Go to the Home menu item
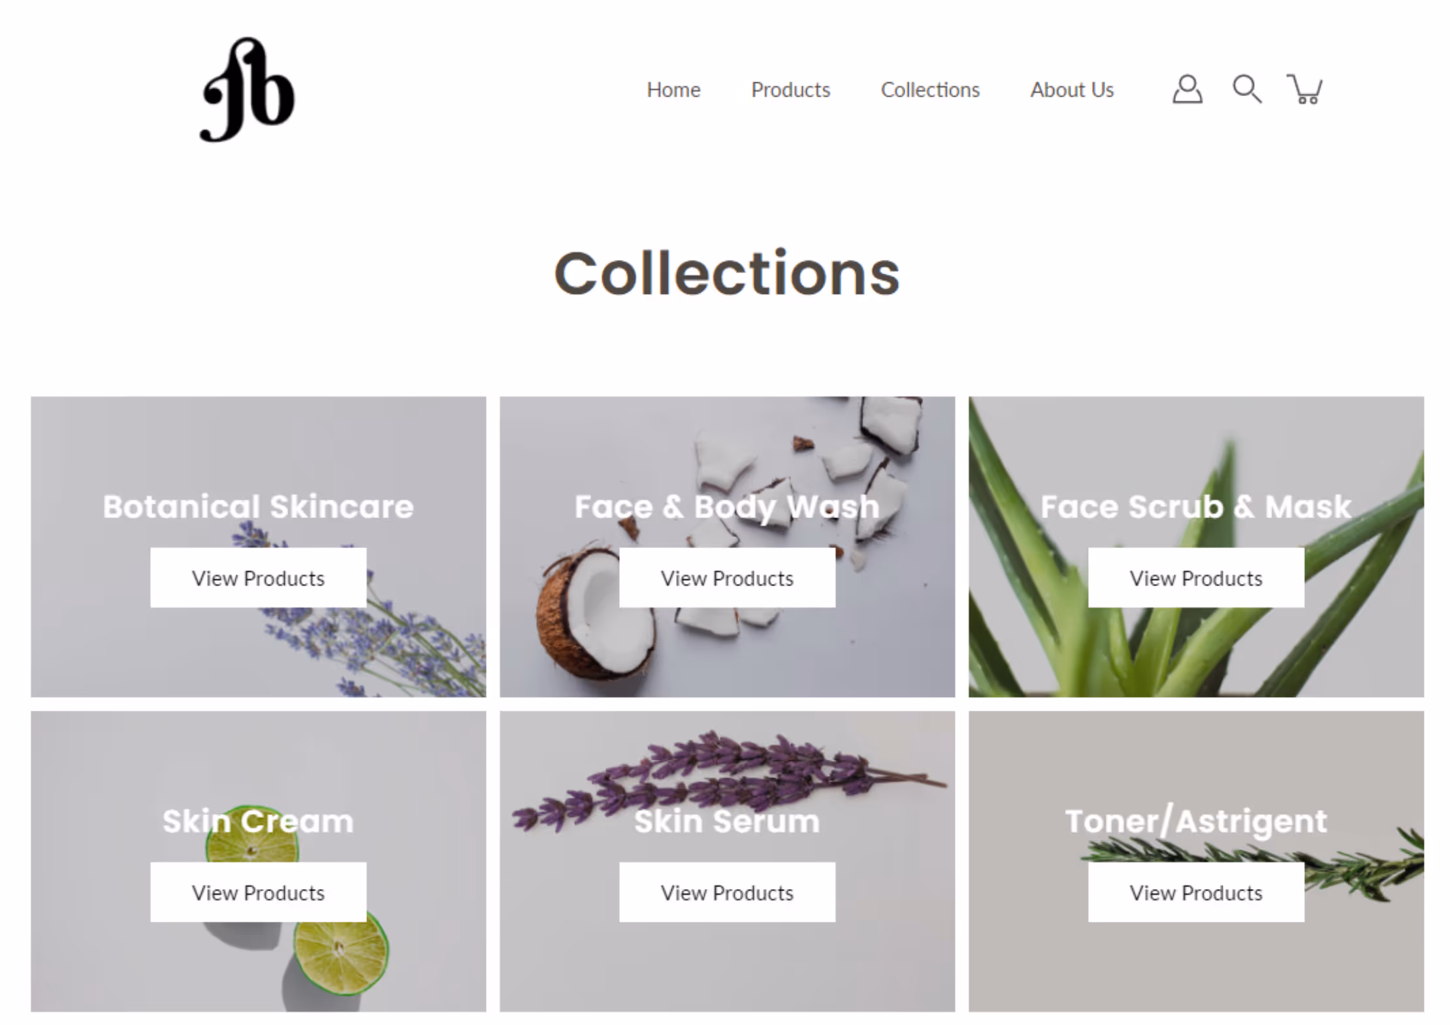1450x1025 pixels. [673, 89]
